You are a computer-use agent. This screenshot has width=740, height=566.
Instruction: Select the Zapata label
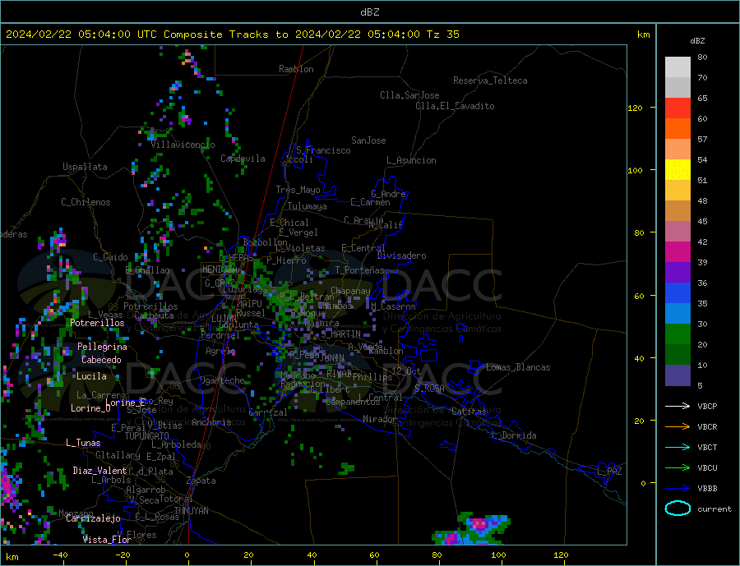[201, 481]
